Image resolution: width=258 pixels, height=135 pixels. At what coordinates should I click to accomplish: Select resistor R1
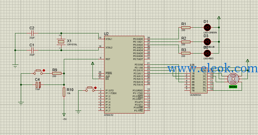click(186, 28)
